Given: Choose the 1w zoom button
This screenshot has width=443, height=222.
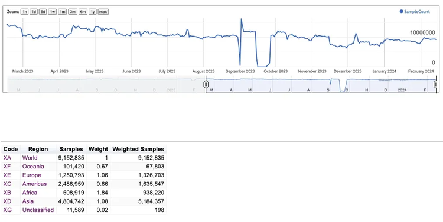Looking at the screenshot, I should [52, 12].
